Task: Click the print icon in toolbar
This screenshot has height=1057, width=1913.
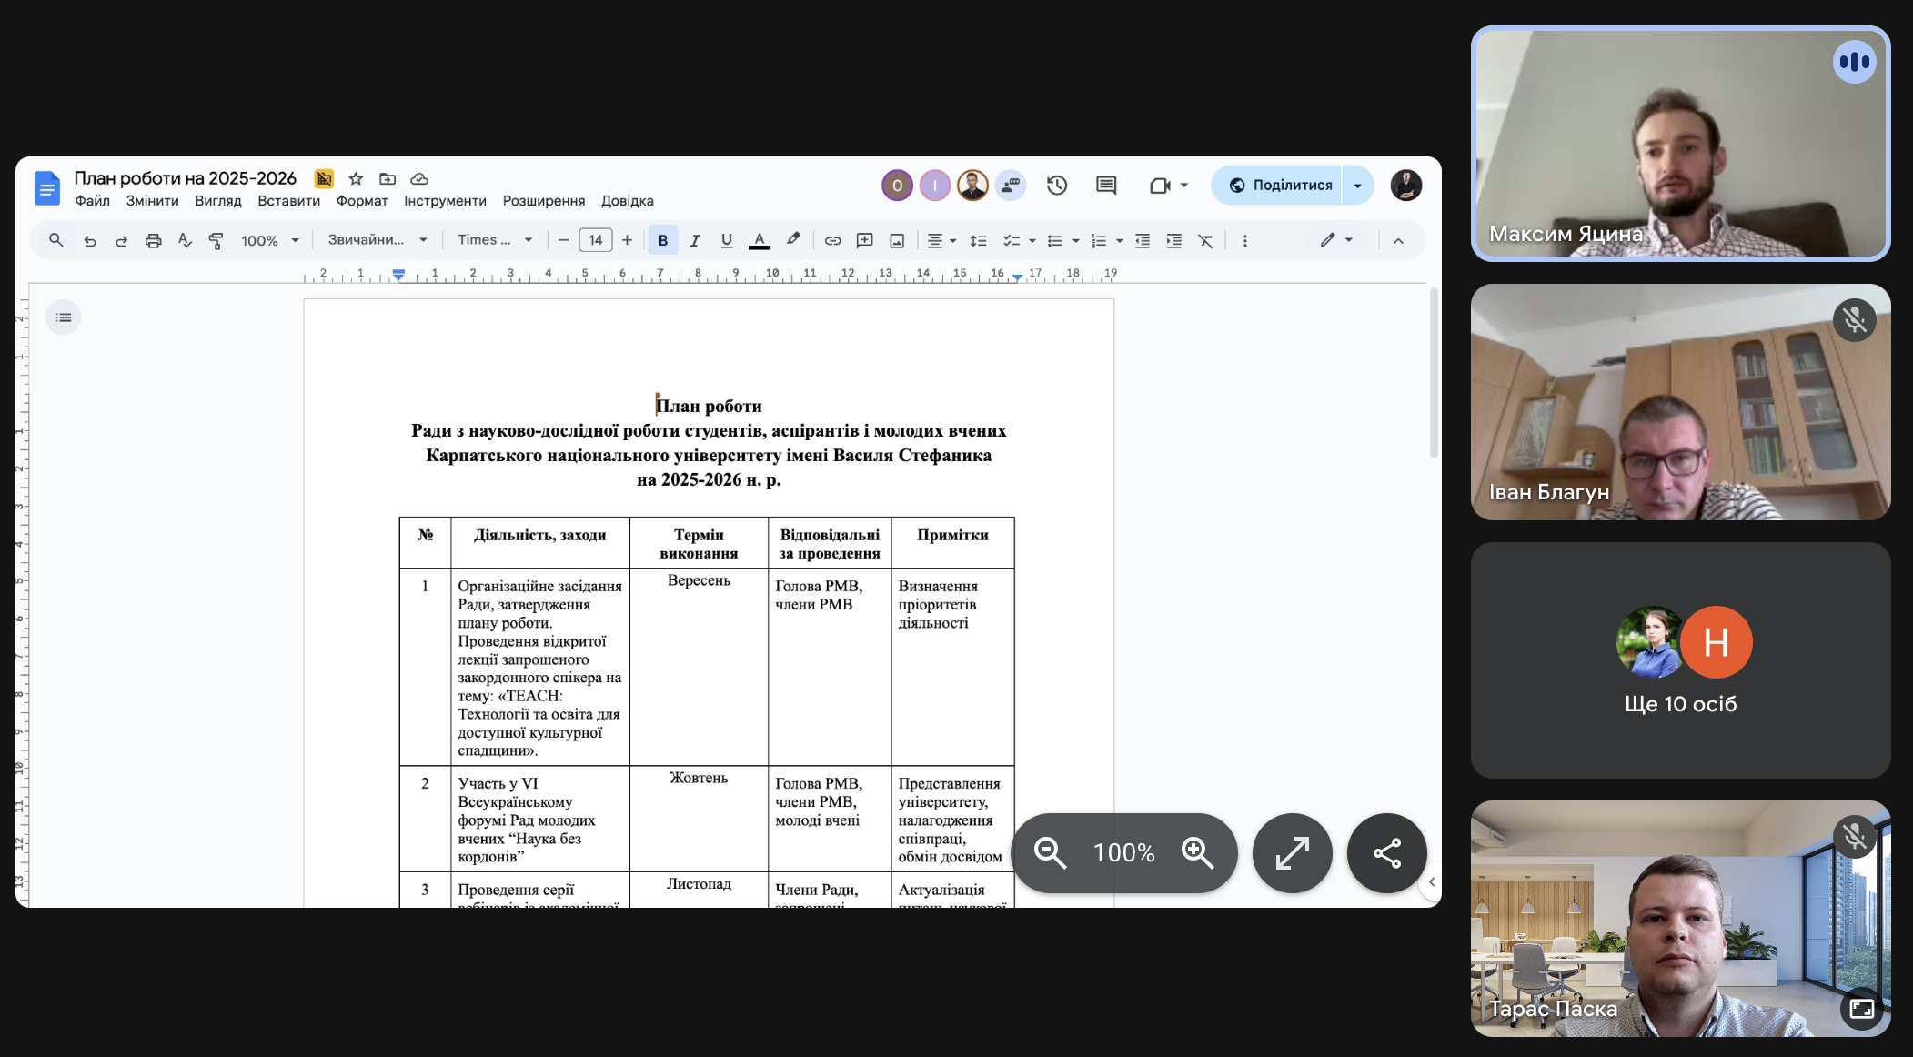Action: tap(153, 241)
